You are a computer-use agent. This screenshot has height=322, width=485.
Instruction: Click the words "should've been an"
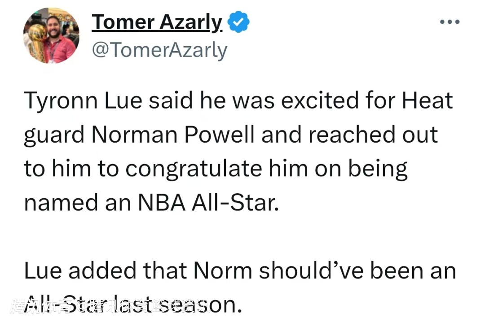click(x=357, y=271)
